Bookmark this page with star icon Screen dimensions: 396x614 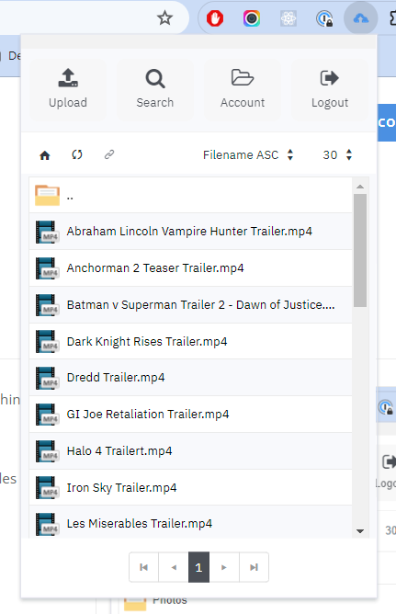pyautogui.click(x=164, y=18)
